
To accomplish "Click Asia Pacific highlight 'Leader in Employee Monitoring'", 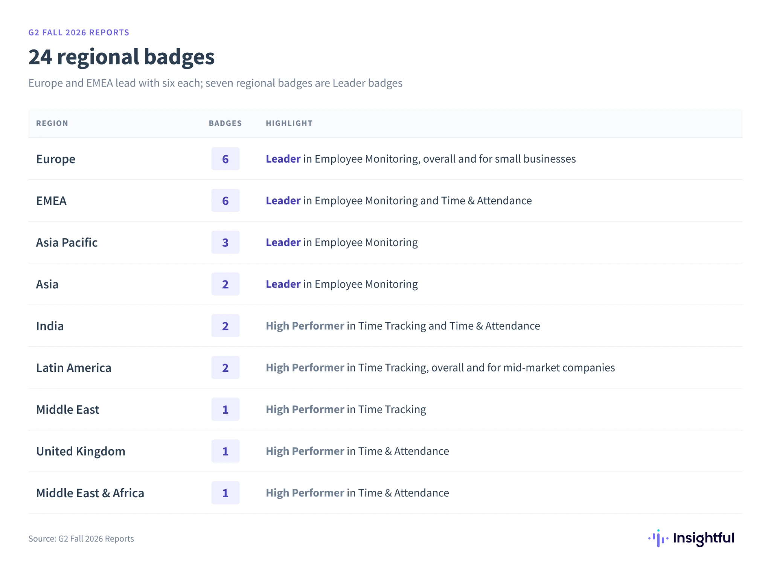I will (x=341, y=243).
